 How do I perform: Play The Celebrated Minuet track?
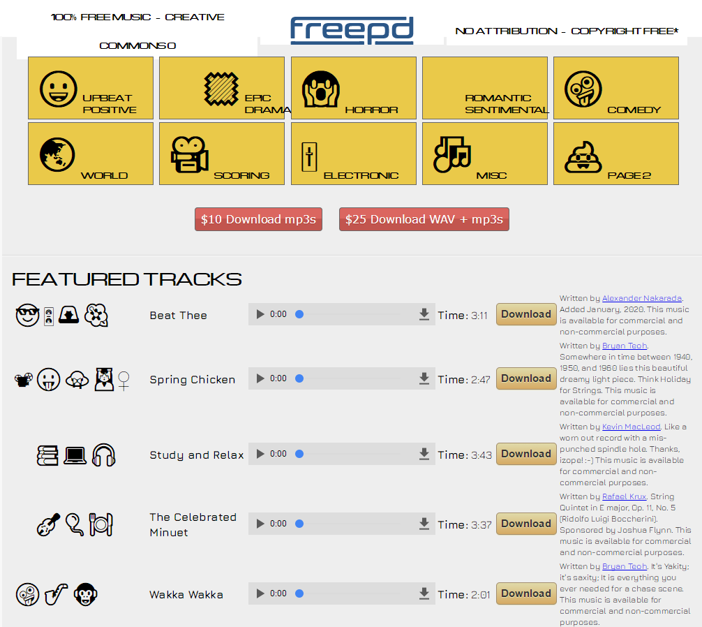point(260,524)
